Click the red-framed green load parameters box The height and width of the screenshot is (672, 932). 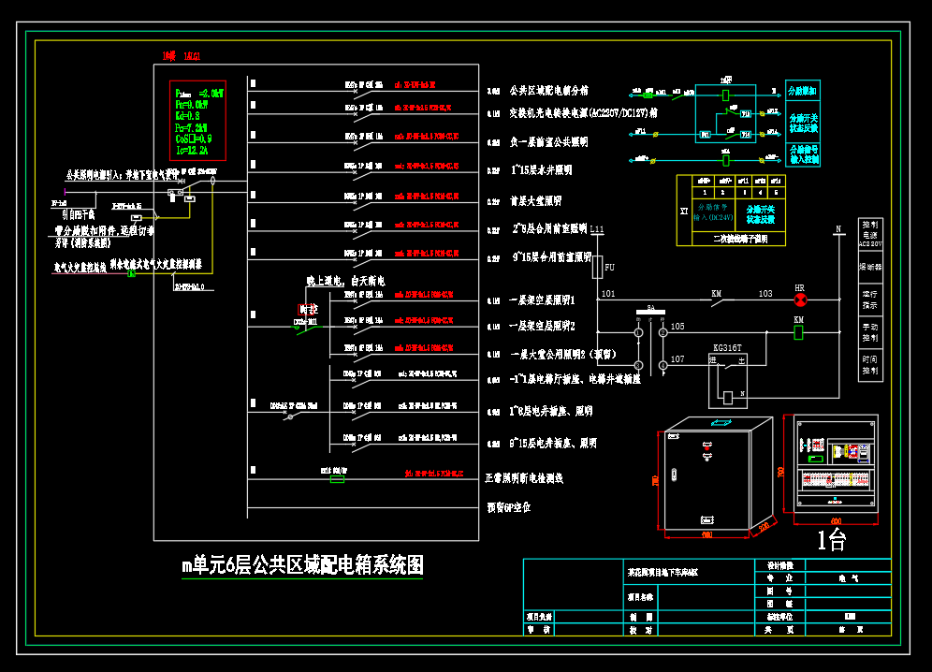click(x=198, y=121)
